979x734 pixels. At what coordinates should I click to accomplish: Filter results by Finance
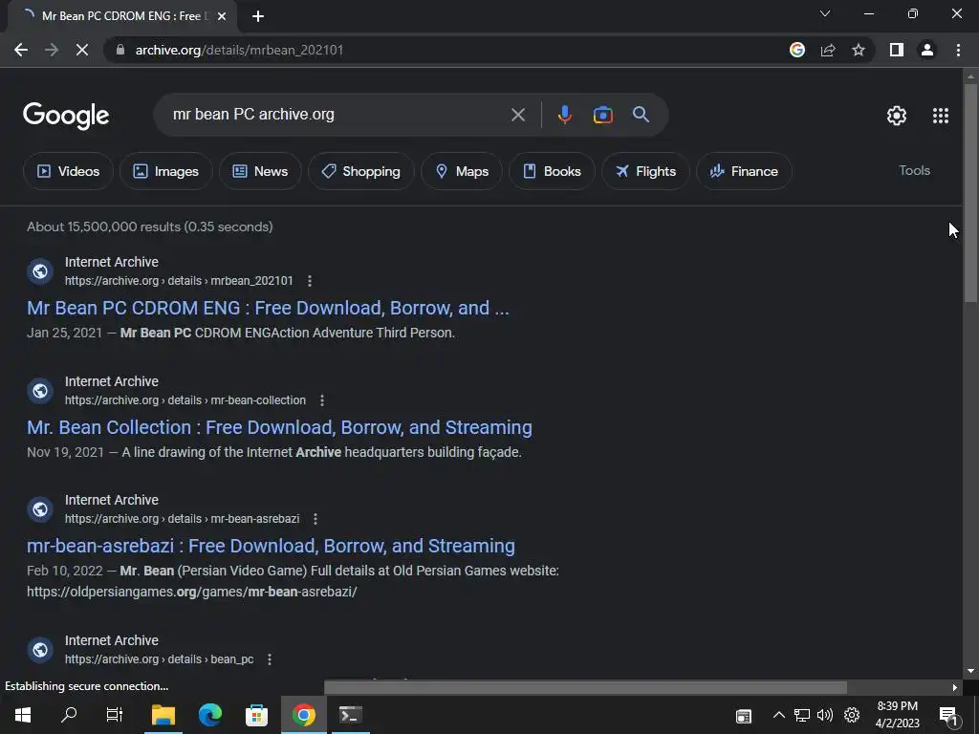(x=744, y=171)
